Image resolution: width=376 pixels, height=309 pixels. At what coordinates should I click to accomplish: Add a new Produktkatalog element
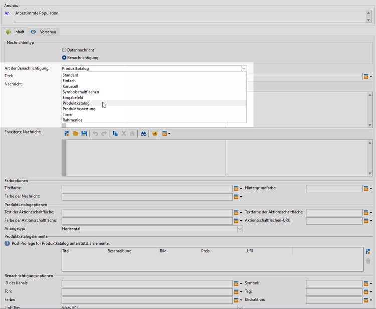click(368, 252)
